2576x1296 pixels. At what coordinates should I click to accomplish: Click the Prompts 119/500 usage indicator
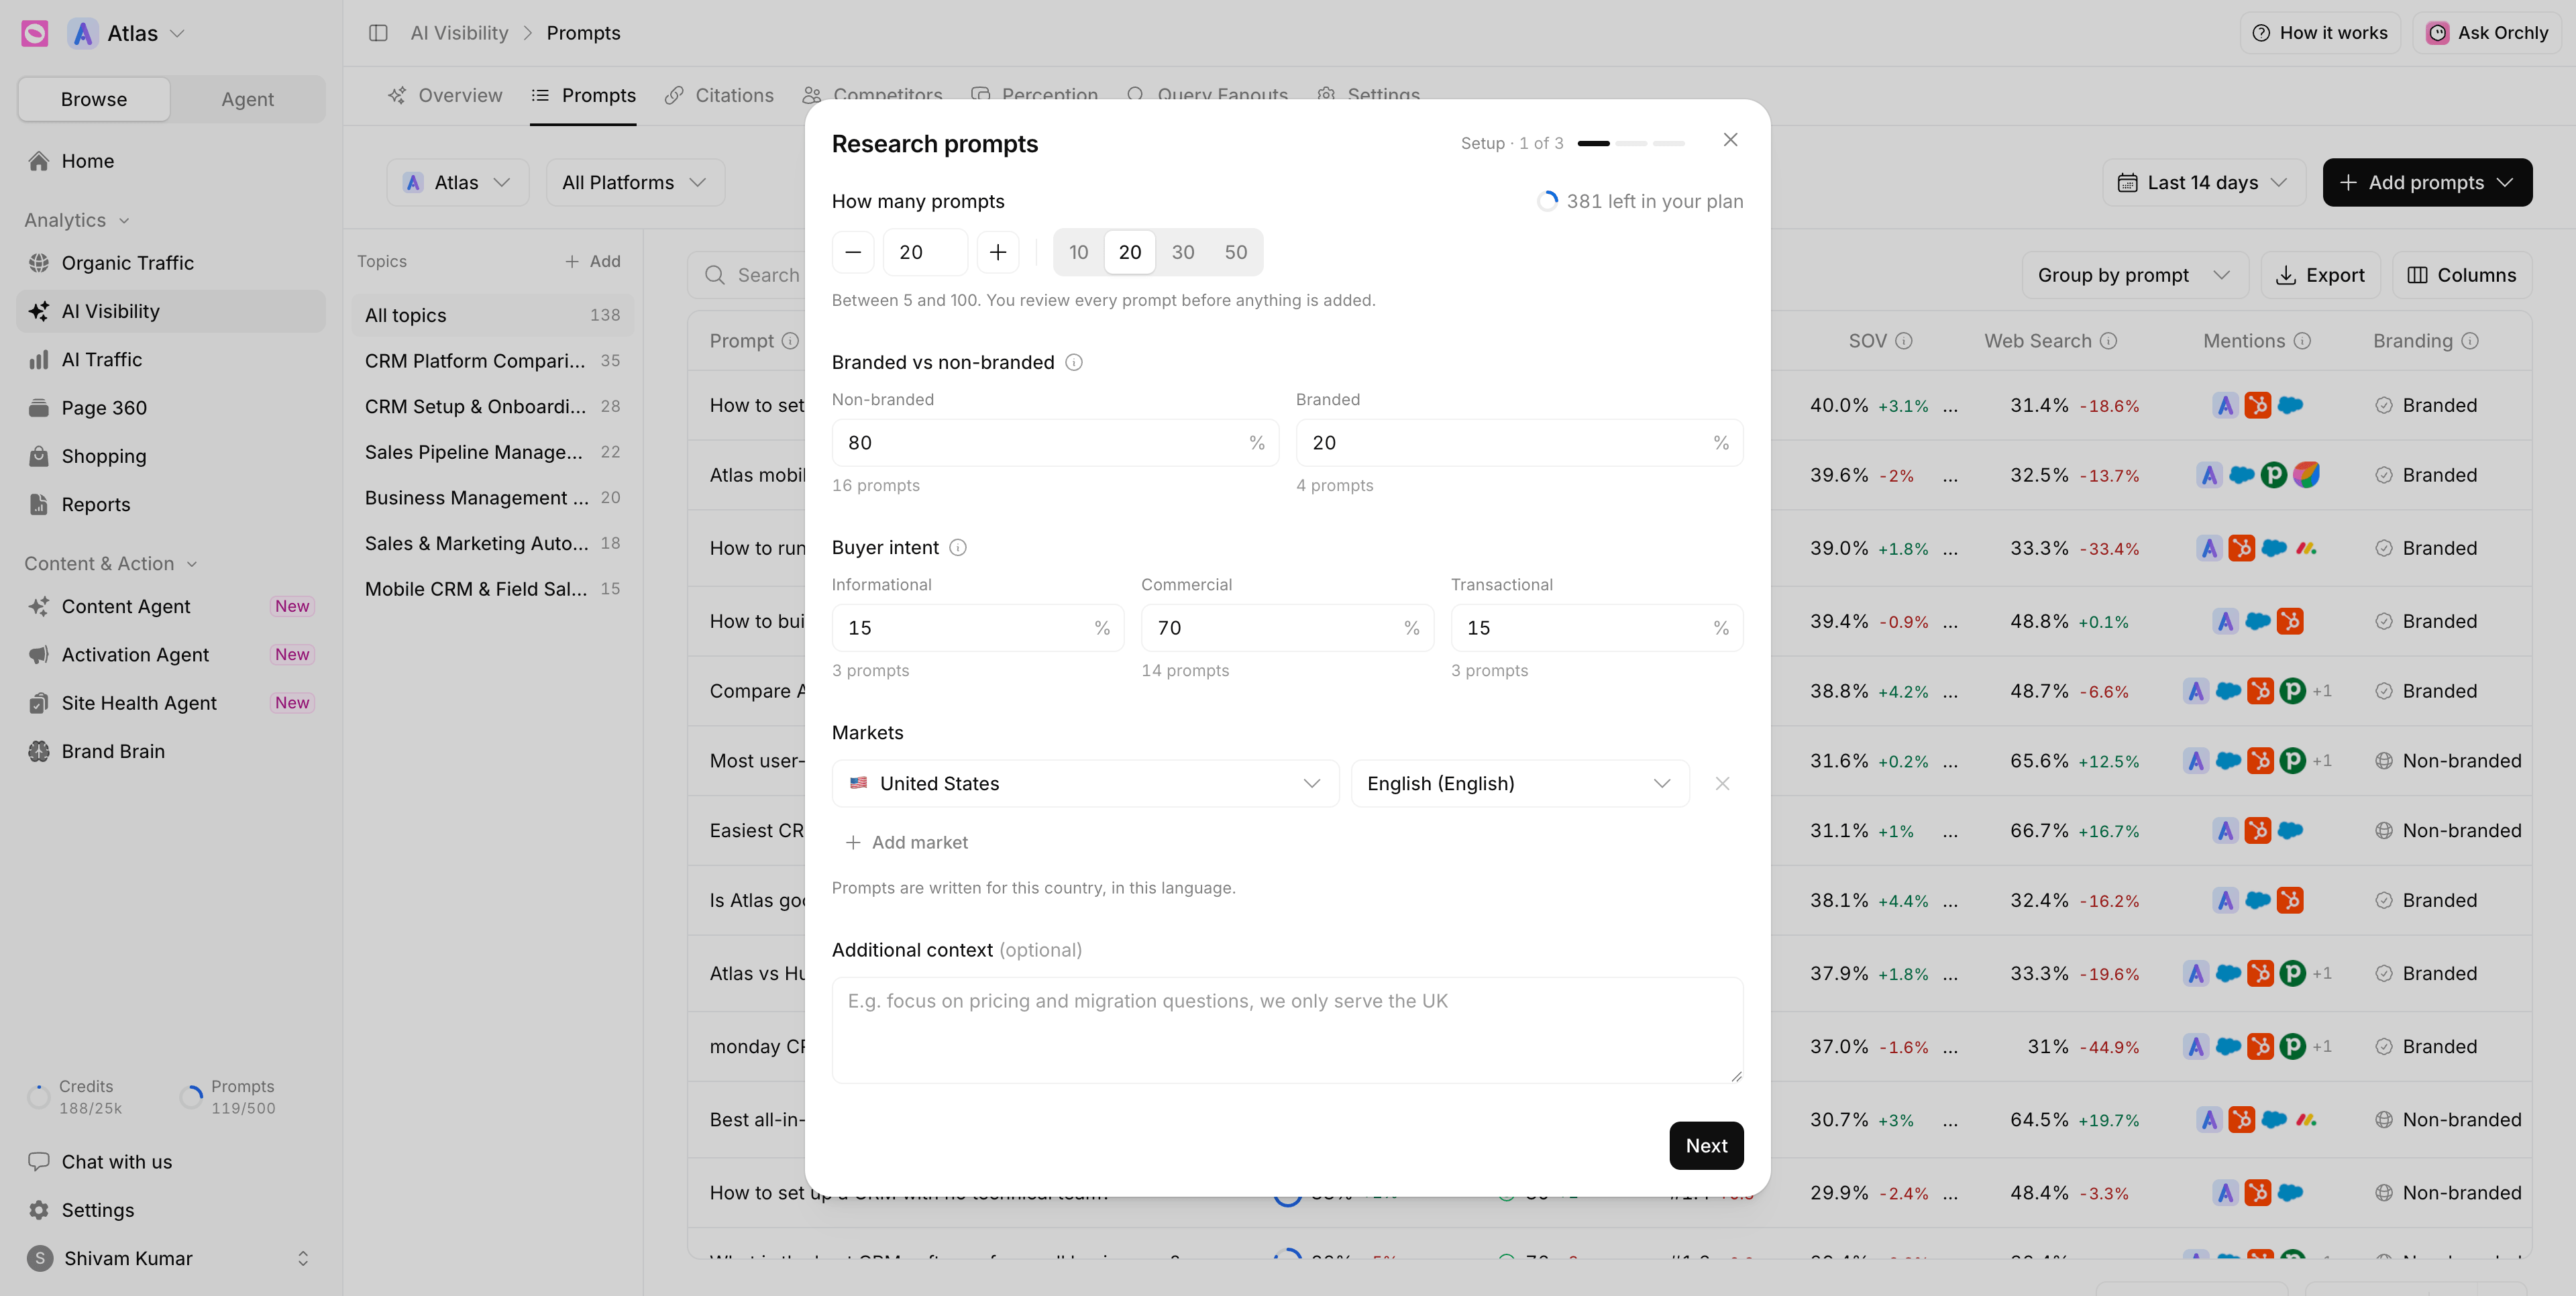(x=228, y=1097)
